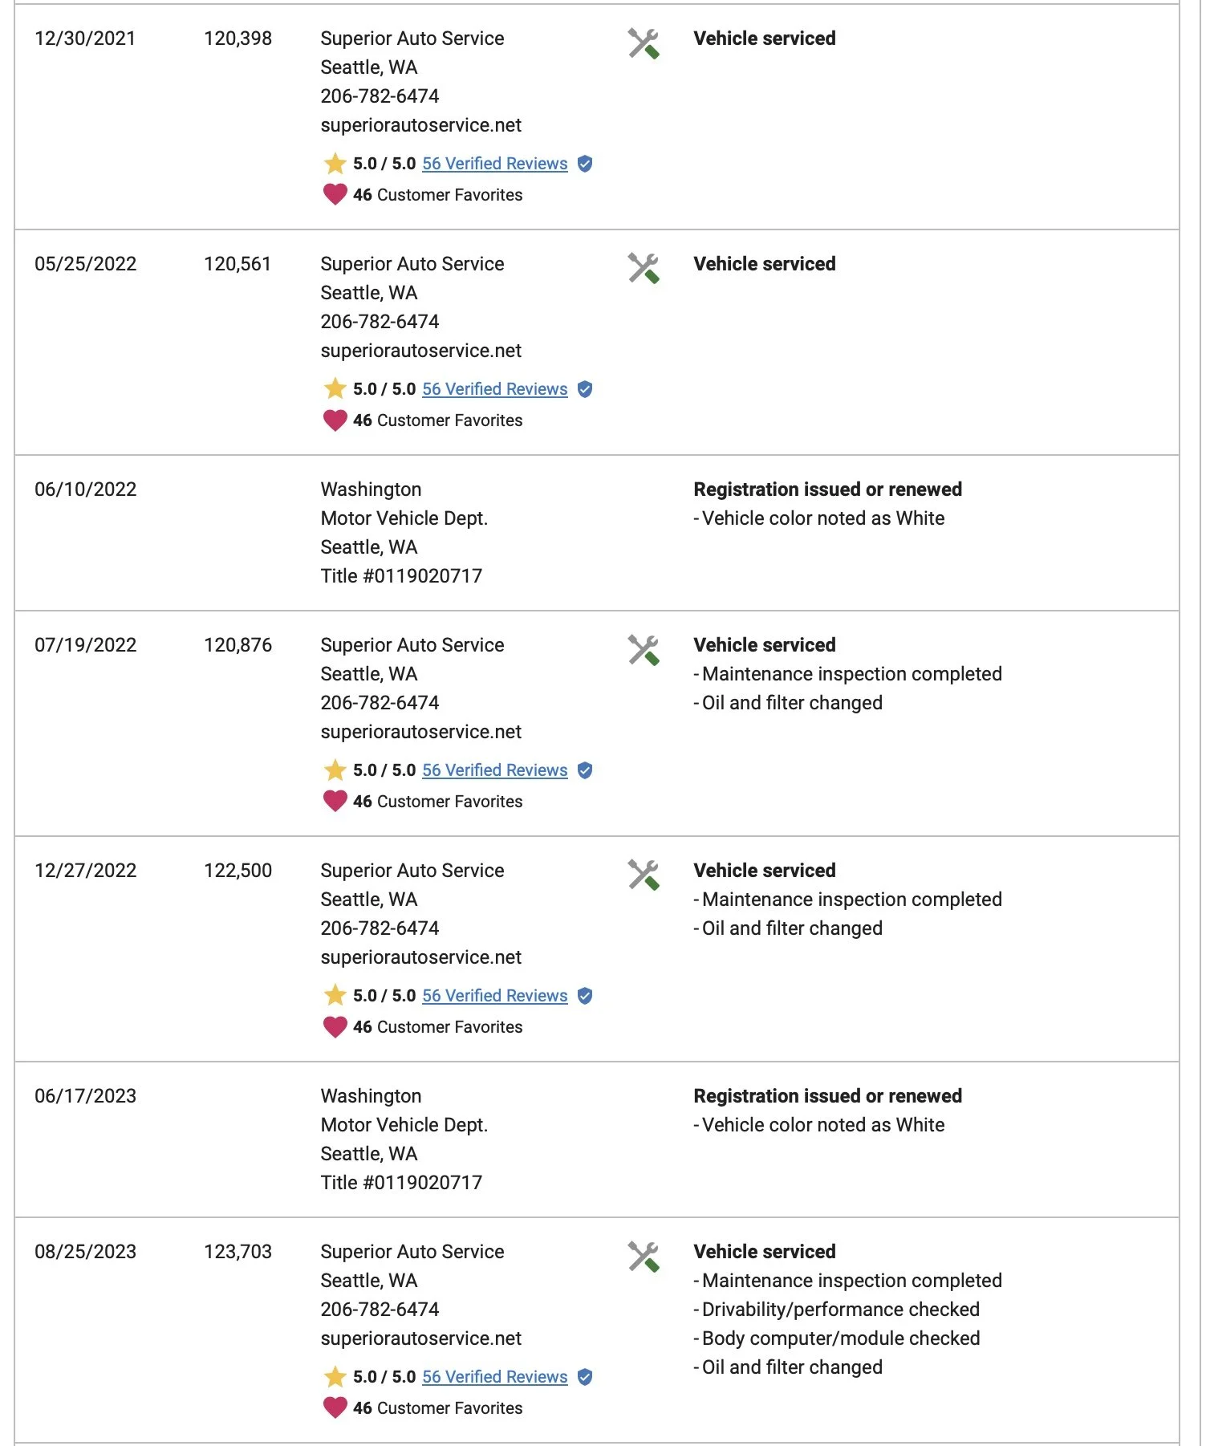Image resolution: width=1210 pixels, height=1446 pixels.
Task: Click service wrench icon for 12/27/2022 record
Action: pos(643,875)
